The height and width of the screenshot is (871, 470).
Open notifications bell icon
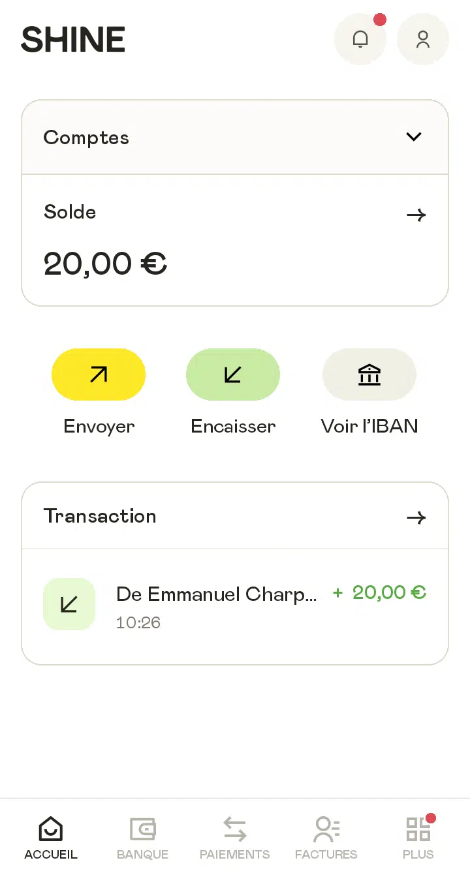coord(360,39)
